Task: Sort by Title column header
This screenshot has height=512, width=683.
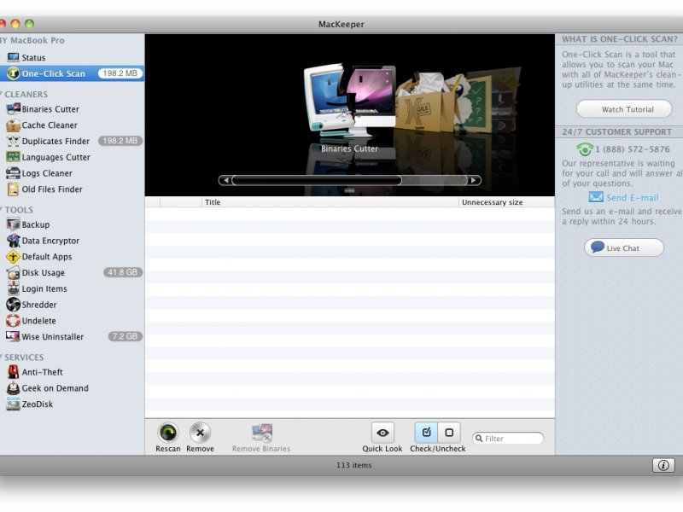Action: coord(330,202)
